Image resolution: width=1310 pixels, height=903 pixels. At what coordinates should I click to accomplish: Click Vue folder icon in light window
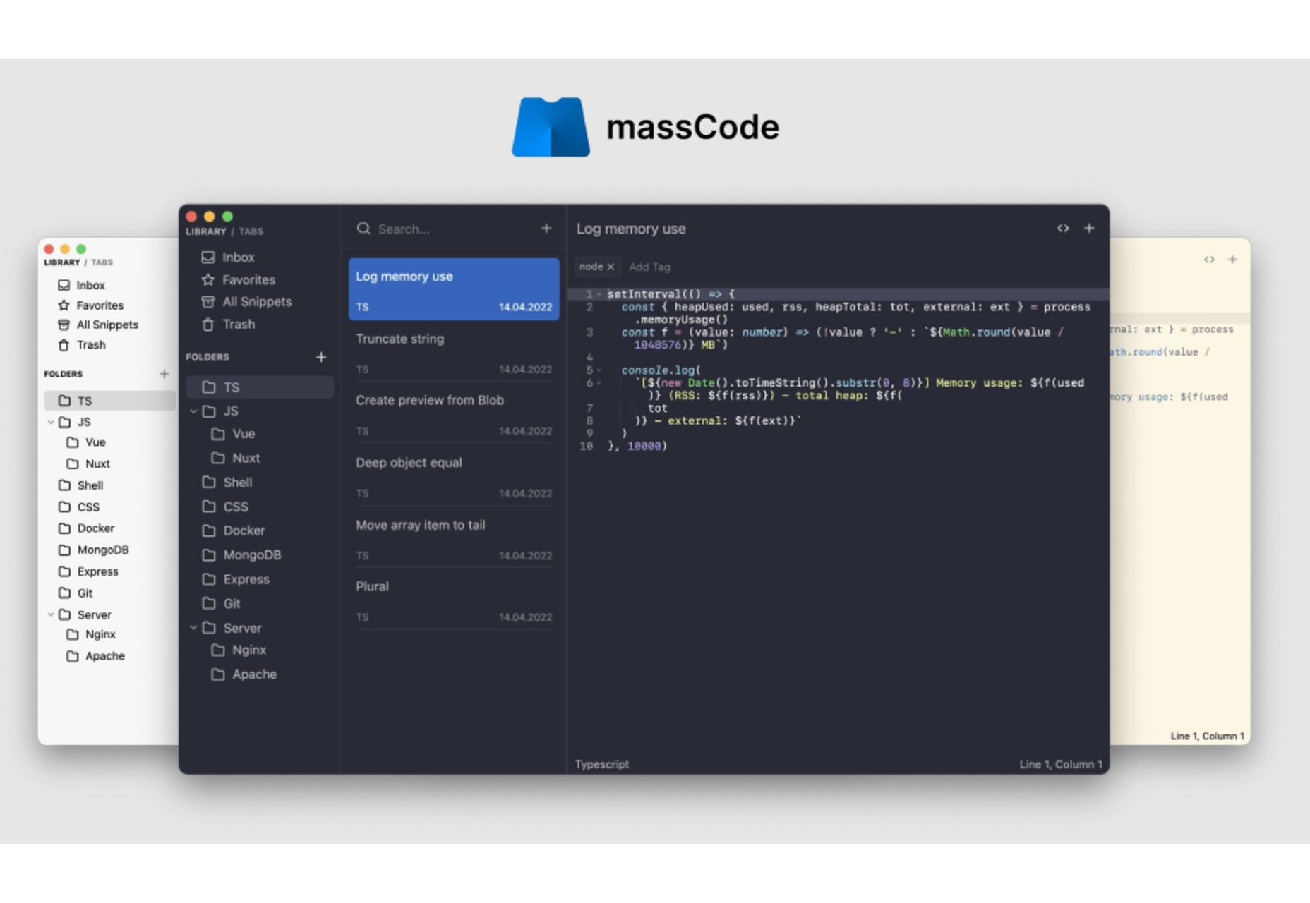point(72,442)
